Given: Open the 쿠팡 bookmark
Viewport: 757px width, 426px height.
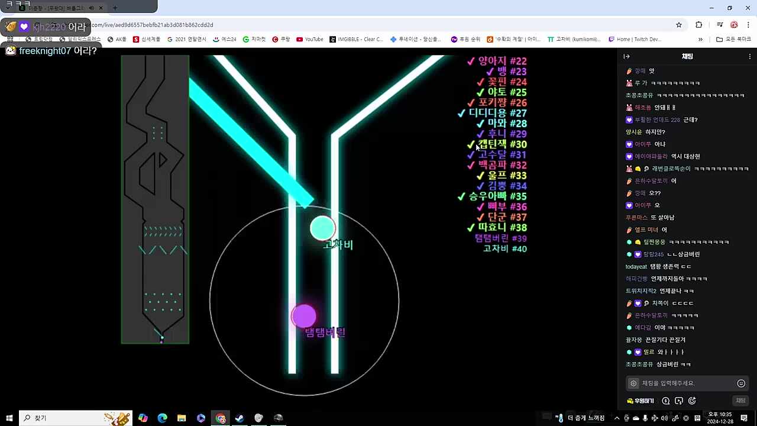Looking at the screenshot, I should click(281, 40).
